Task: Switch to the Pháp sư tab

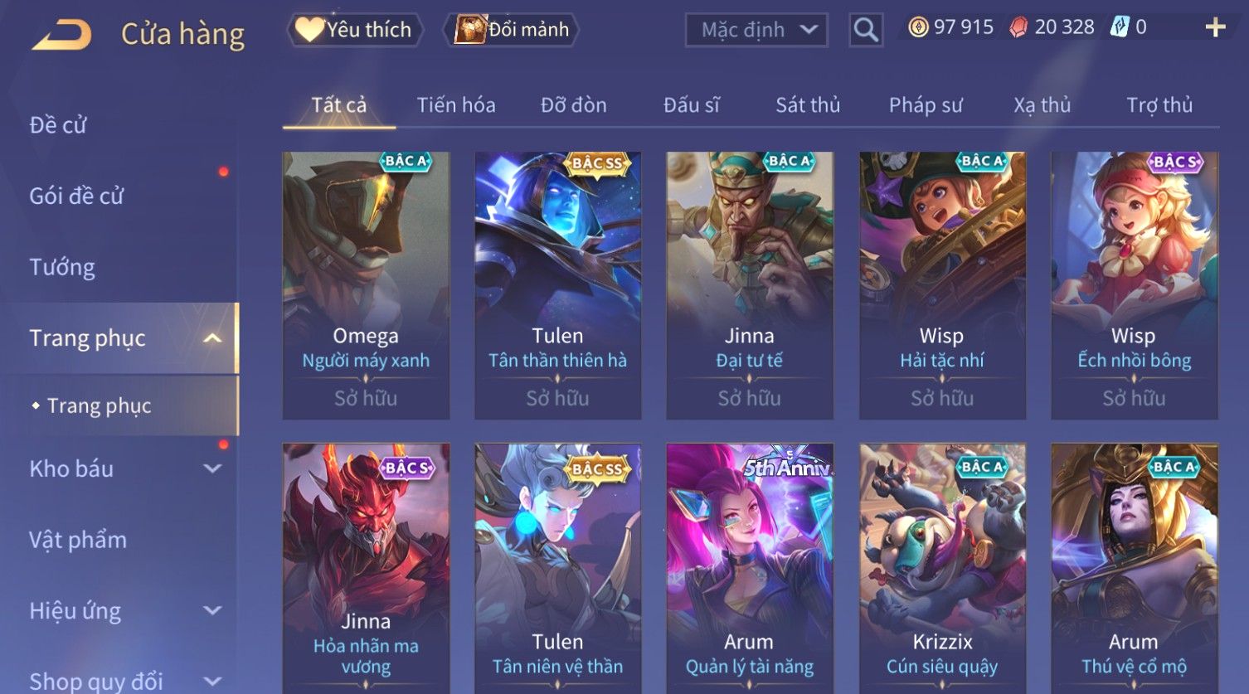Action: click(x=926, y=105)
